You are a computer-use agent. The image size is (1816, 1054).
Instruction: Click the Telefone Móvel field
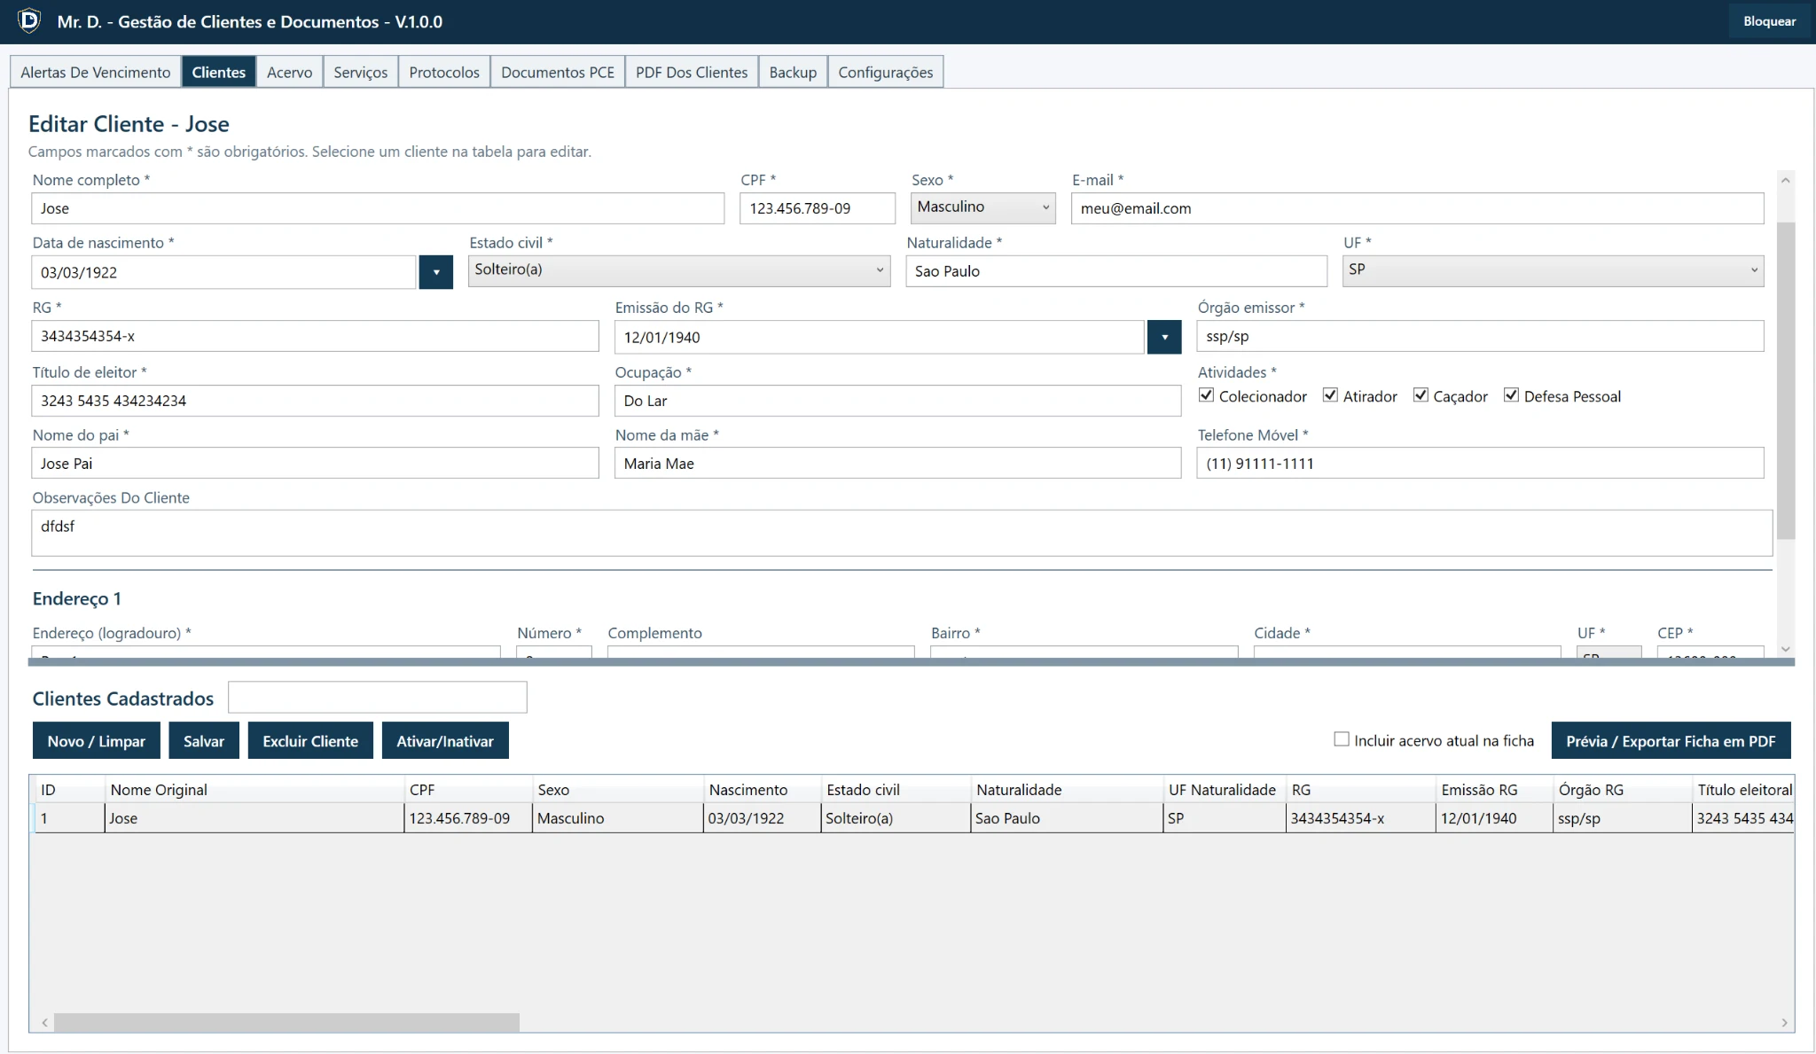click(1480, 463)
